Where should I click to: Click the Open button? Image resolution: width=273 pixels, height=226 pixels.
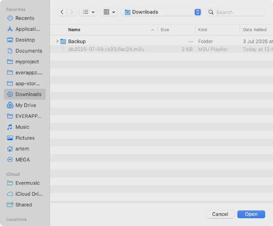click(x=251, y=214)
